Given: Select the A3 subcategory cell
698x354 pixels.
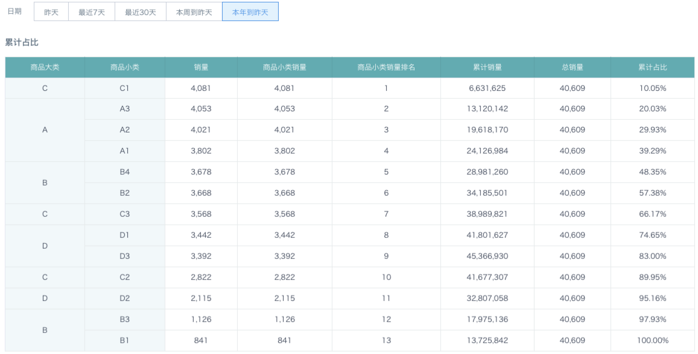Looking at the screenshot, I should tap(125, 109).
